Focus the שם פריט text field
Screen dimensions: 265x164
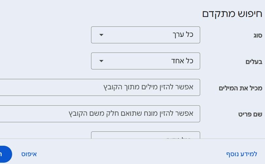point(100,114)
